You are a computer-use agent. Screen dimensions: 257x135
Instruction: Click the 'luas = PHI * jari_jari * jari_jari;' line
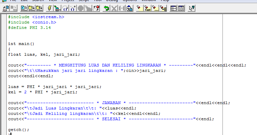[55, 87]
